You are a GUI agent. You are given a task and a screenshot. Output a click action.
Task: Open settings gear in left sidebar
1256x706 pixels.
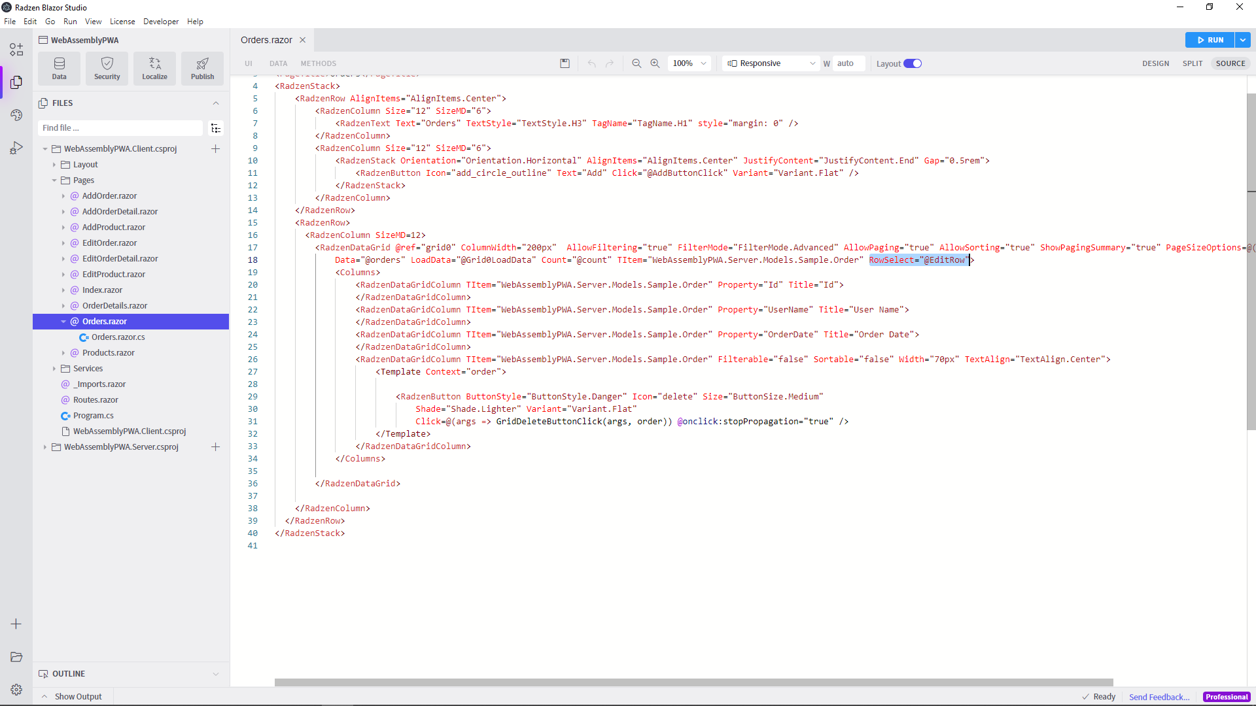[16, 690]
